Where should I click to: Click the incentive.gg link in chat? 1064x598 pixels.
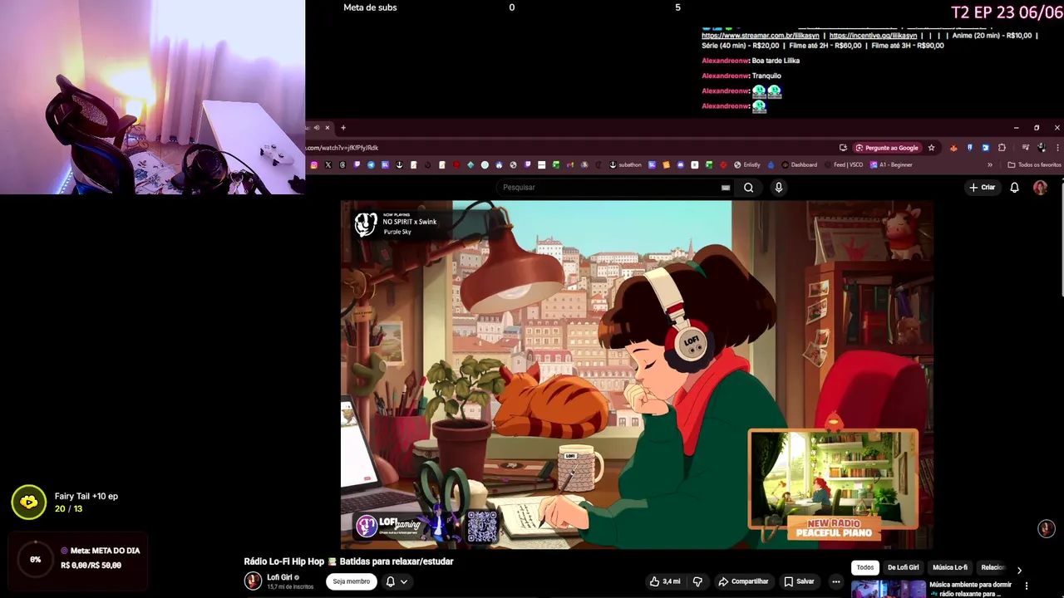click(873, 36)
